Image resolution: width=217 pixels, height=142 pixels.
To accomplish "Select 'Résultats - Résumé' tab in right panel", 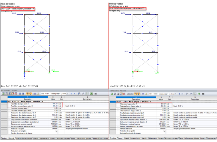I will pos(116,138).
